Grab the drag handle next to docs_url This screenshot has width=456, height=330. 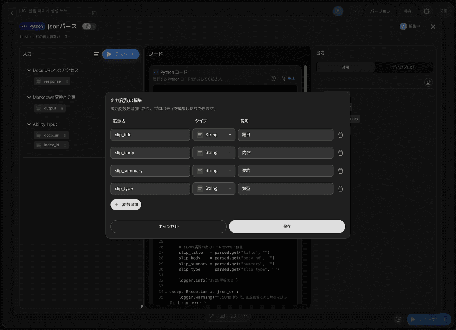click(65, 135)
